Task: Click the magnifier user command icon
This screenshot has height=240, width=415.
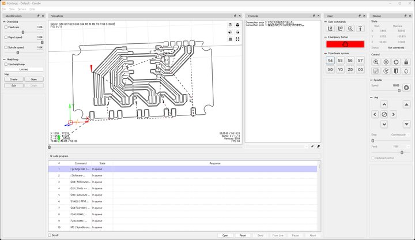Action: 350,28
